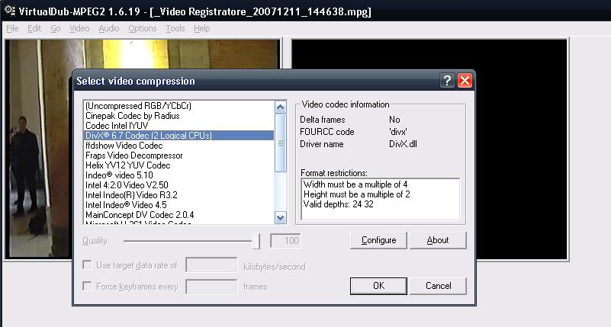Pick Helix YV12 YUV Codec
611x327 pixels.
coord(128,165)
